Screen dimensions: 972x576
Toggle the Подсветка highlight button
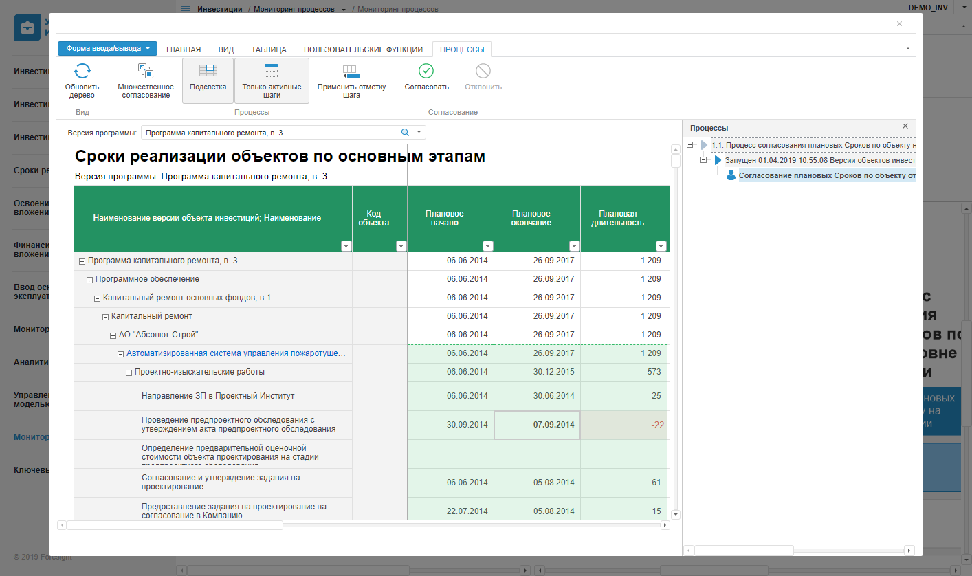pyautogui.click(x=208, y=80)
